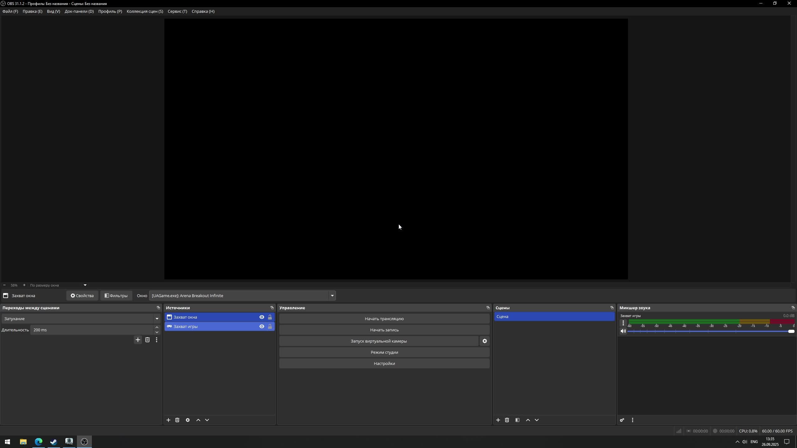Open virtual camera settings gear

coord(484,341)
